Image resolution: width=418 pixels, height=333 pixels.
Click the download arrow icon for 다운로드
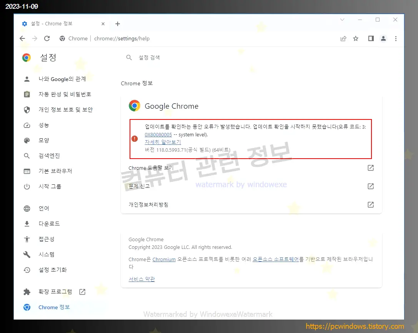click(x=27, y=224)
